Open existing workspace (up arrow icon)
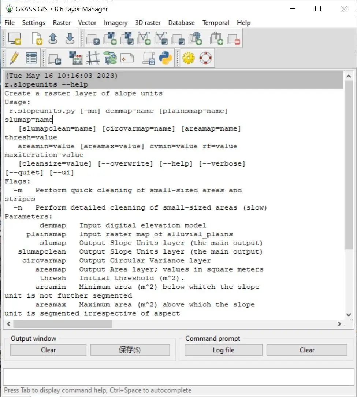This screenshot has height=397, width=357. click(x=53, y=38)
